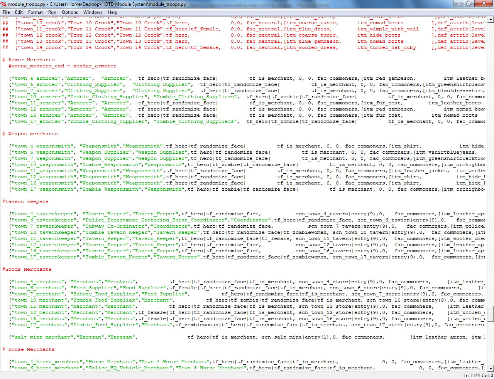Open the Windows menu
This screenshot has height=379, width=494.
coord(93,12)
